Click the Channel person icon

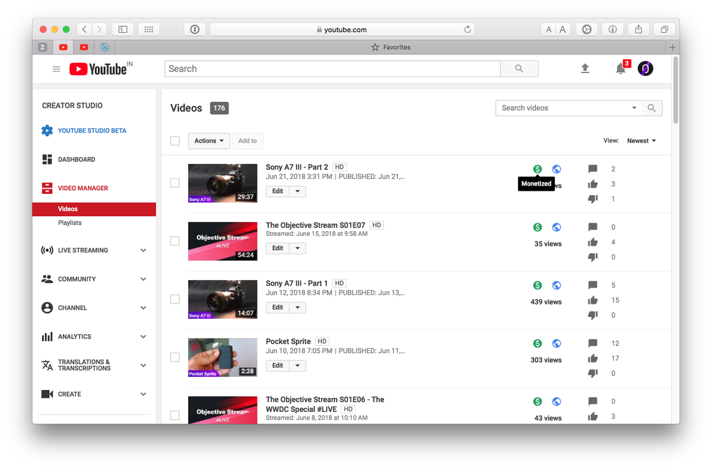coord(47,308)
